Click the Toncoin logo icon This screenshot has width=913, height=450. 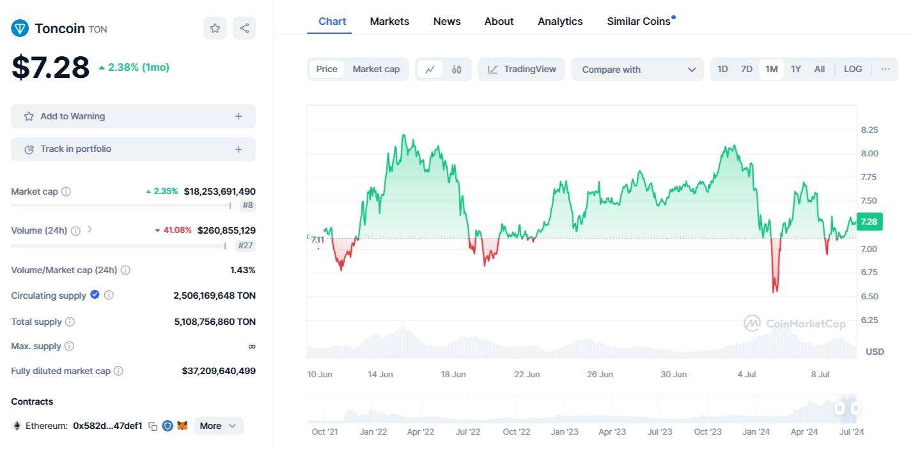20,28
